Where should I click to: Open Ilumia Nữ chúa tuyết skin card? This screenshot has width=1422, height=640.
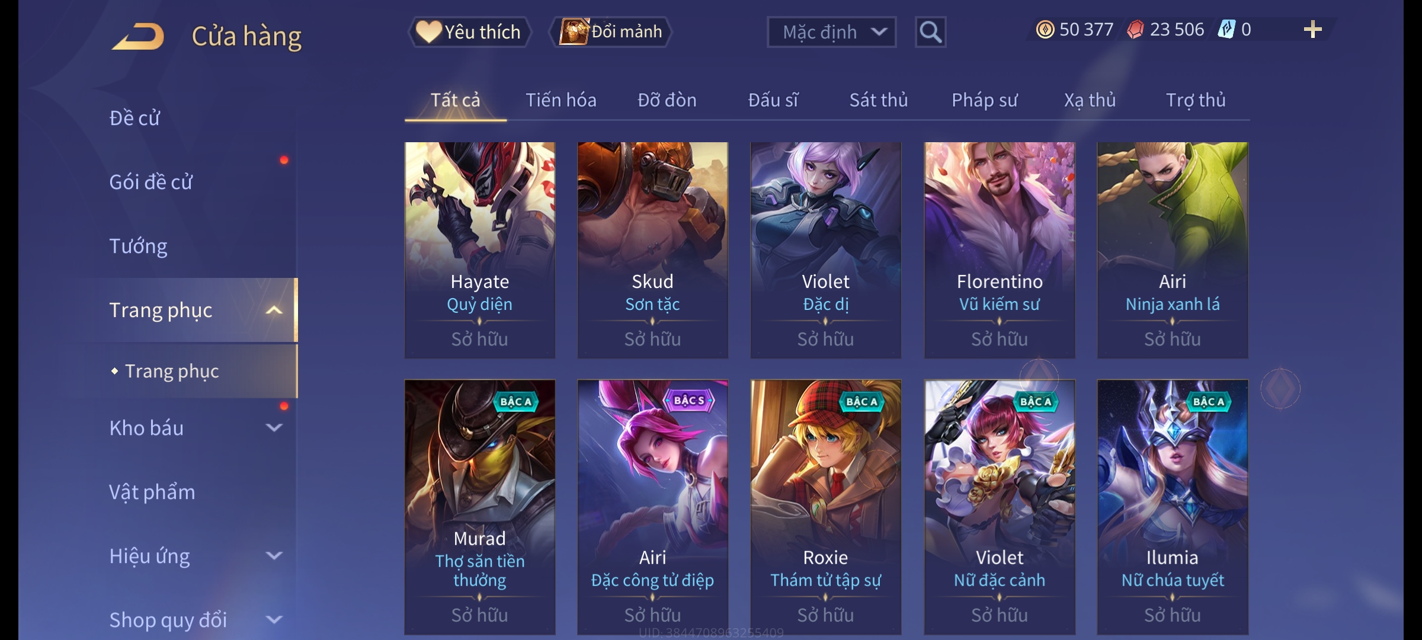[x=1173, y=507]
